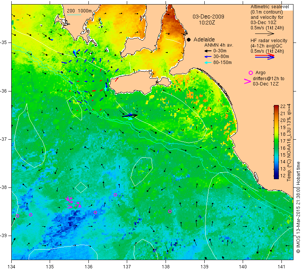301x271 pixels.
Task: Click the magenta Argo circle in legend
Action: click(x=251, y=73)
